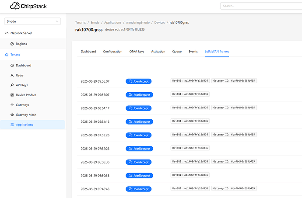This screenshot has width=302, height=198.
Task: Switch to the Configuration tab
Action: 112,52
